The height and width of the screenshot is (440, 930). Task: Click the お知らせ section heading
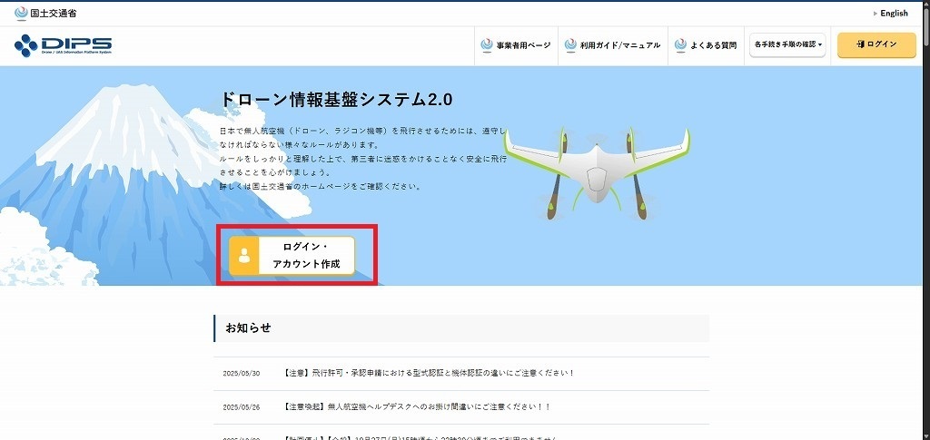click(248, 328)
